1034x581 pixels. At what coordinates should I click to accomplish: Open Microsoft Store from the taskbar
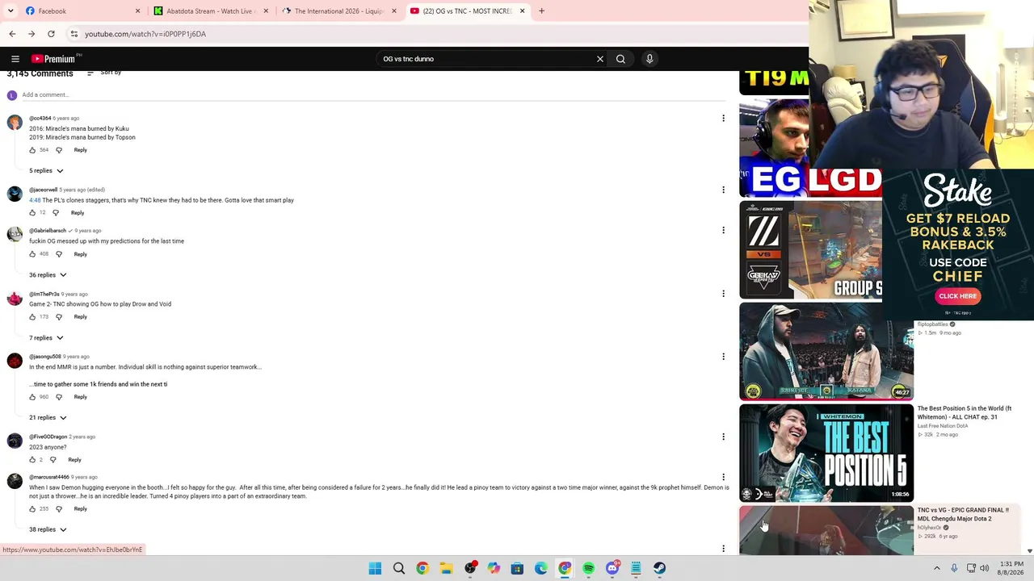(517, 569)
